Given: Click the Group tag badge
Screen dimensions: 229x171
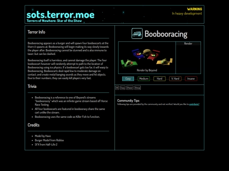Looking at the screenshot, I should tap(137, 88).
